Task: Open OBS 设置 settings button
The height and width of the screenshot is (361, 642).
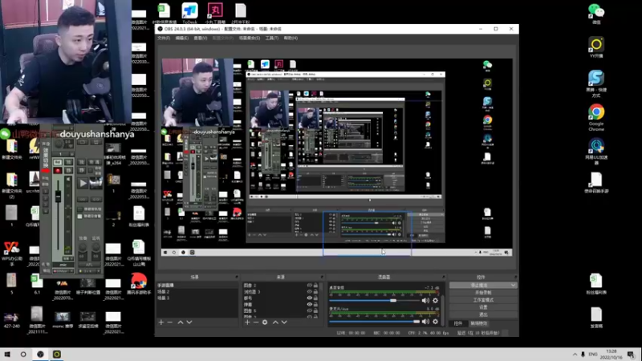Action: (x=483, y=307)
